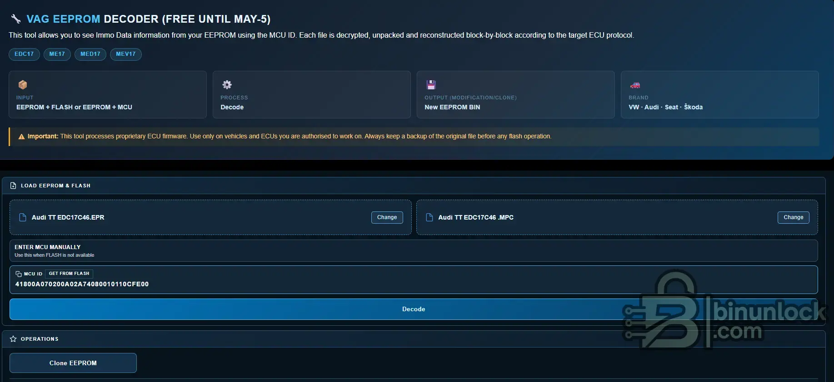Click the floppy disk icon on Output card

click(x=431, y=85)
